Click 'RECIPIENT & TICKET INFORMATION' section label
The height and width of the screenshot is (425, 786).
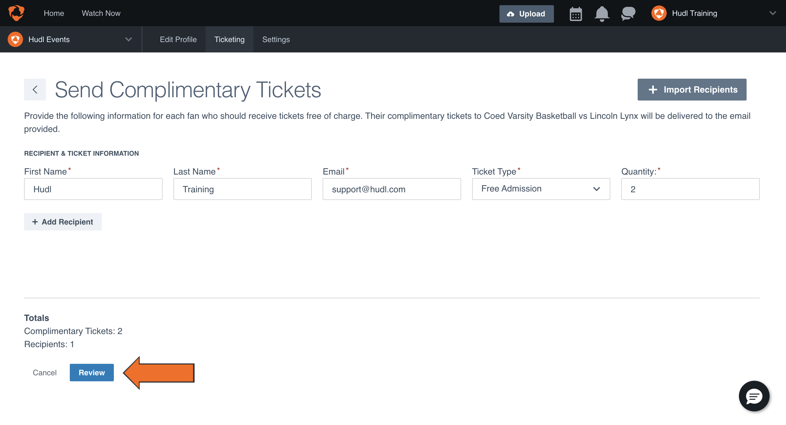tap(82, 154)
